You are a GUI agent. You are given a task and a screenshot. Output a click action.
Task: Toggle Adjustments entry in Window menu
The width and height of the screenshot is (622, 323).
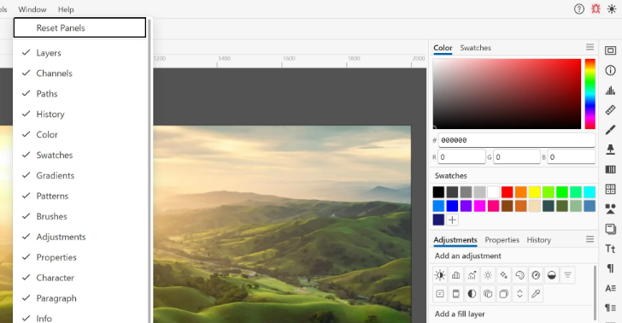[x=79, y=237]
